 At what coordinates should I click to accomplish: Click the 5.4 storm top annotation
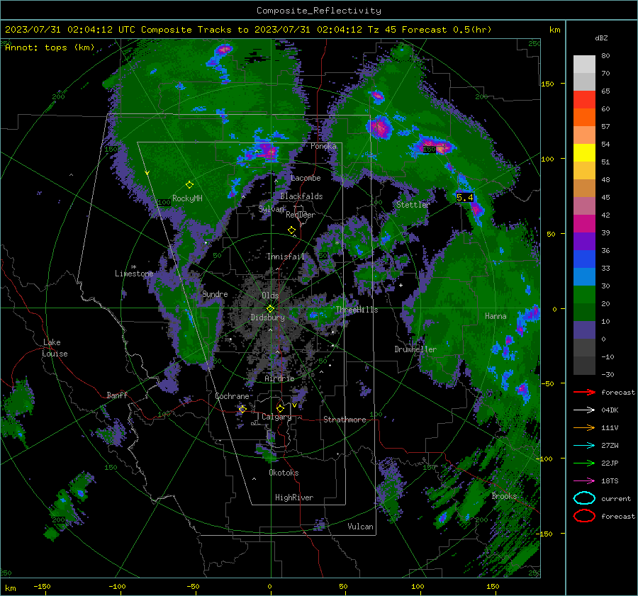tap(464, 198)
